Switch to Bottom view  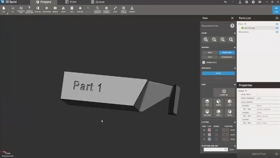tap(207, 113)
